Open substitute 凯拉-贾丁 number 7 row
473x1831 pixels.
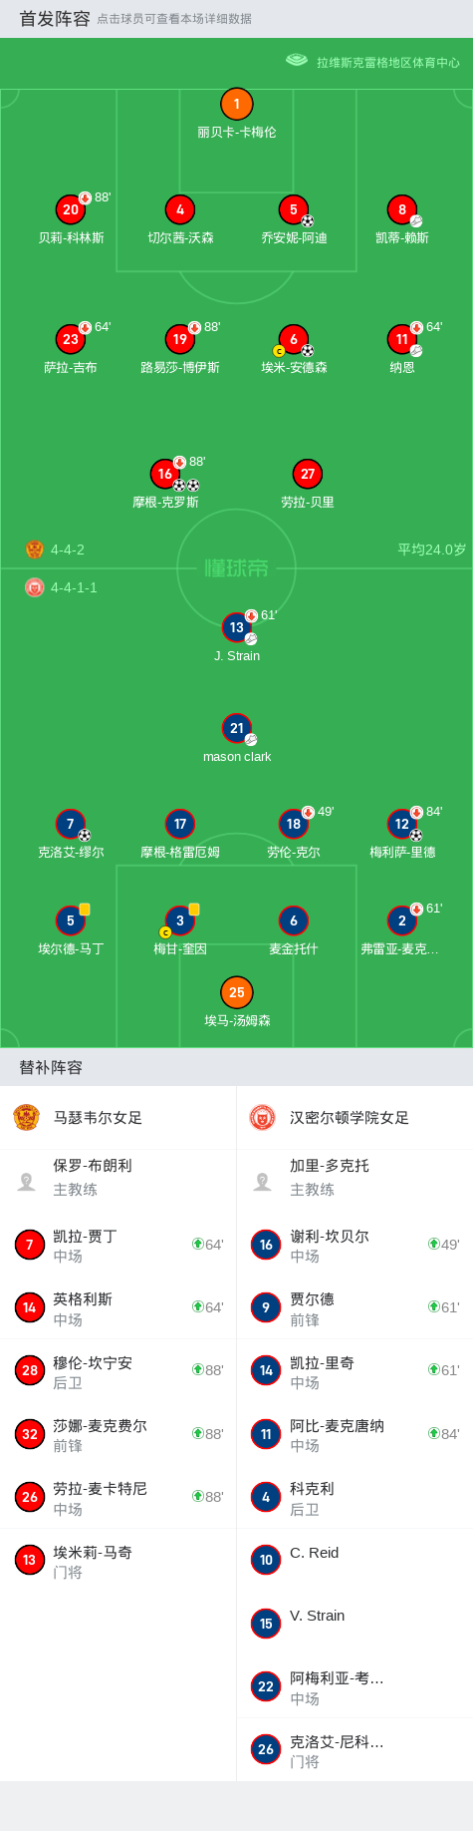pos(118,1245)
